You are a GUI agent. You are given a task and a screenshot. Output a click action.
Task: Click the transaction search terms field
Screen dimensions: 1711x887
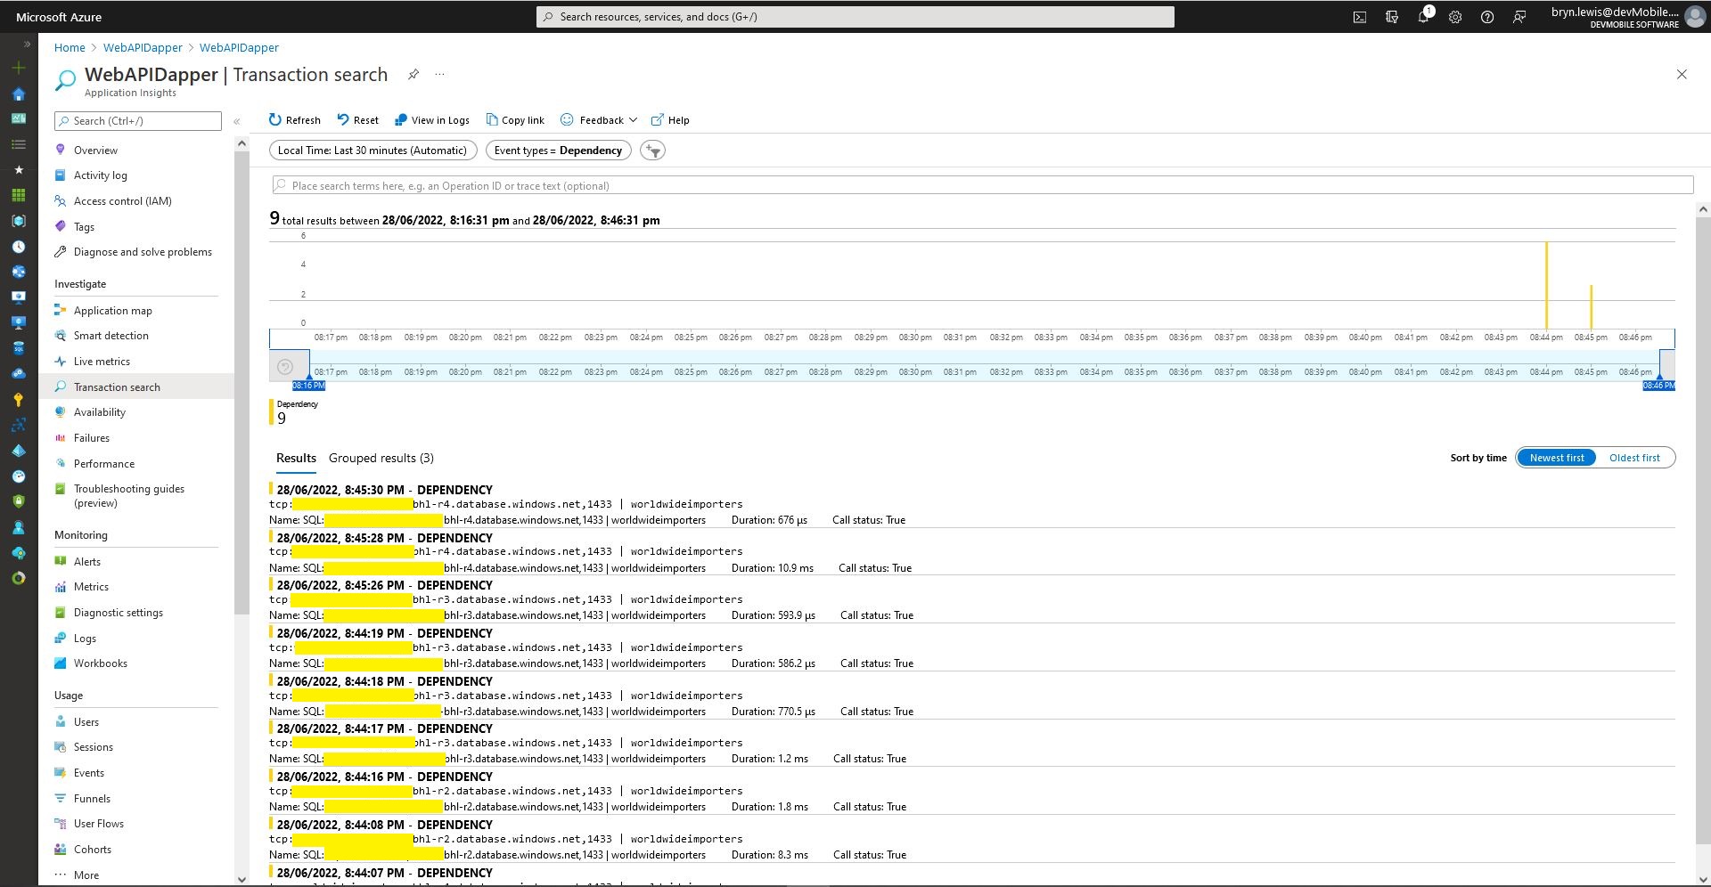point(980,185)
